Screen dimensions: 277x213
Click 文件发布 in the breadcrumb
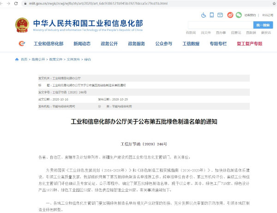click(73, 59)
